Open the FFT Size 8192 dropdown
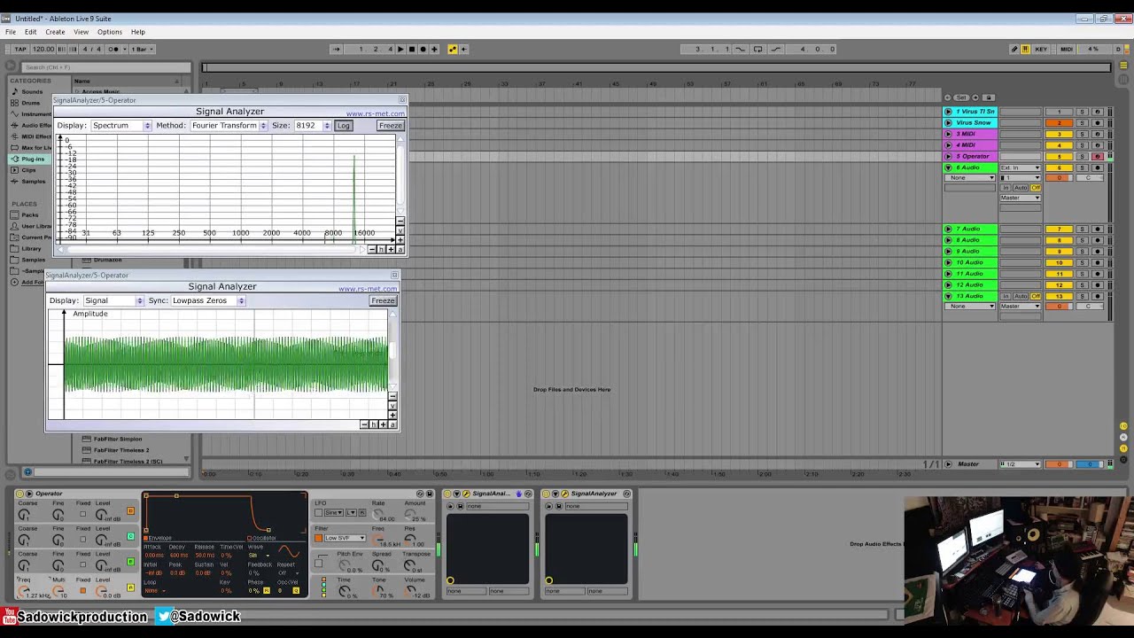Viewport: 1134px width, 638px height. click(x=313, y=126)
